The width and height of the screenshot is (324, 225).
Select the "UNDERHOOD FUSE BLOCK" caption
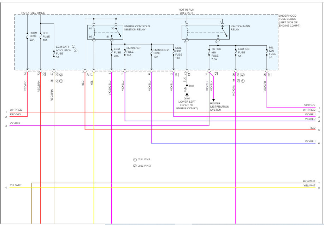[x=287, y=17]
